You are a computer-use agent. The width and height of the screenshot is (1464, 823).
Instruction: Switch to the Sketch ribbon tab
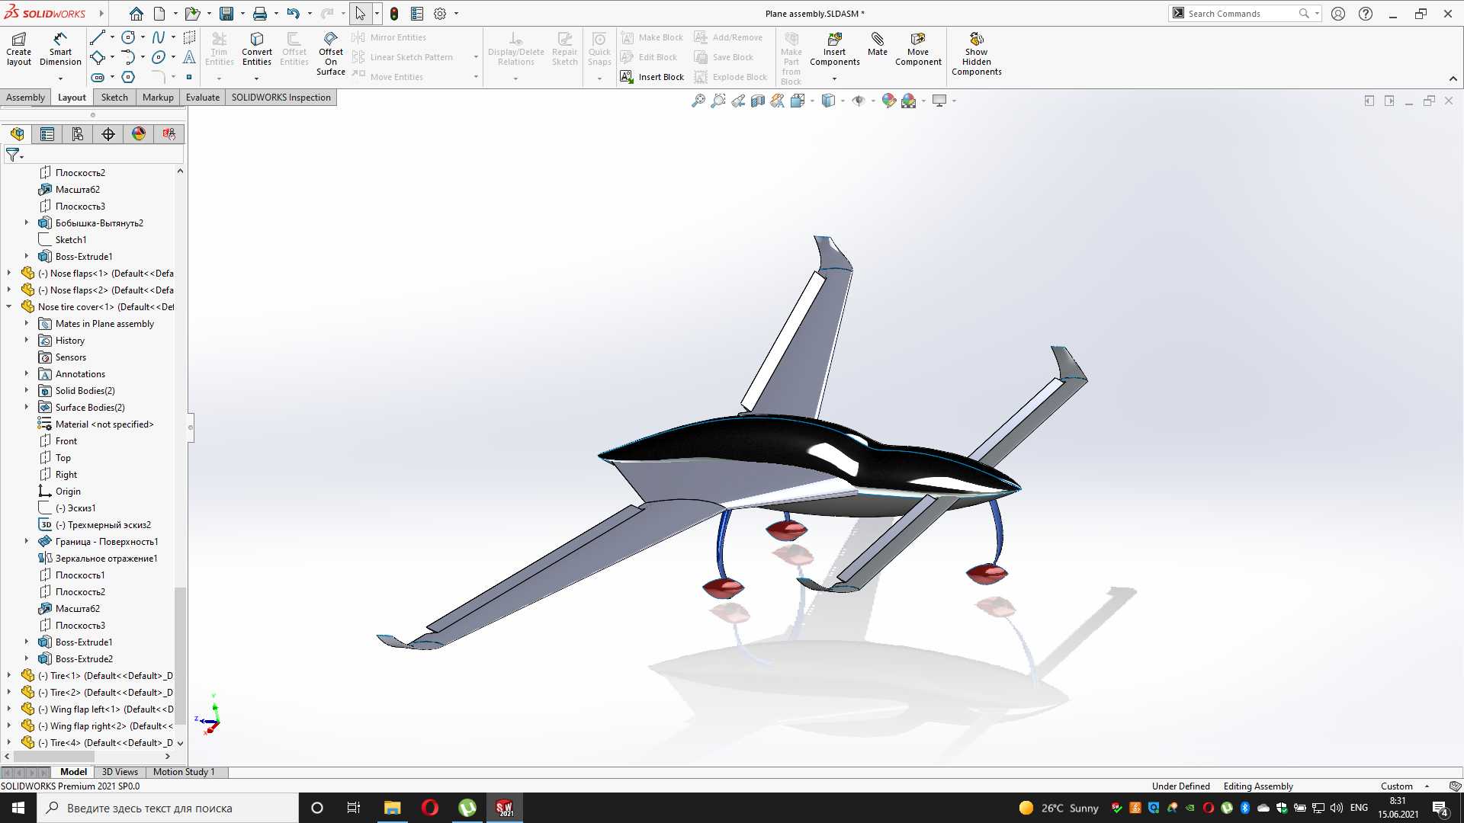pyautogui.click(x=114, y=98)
